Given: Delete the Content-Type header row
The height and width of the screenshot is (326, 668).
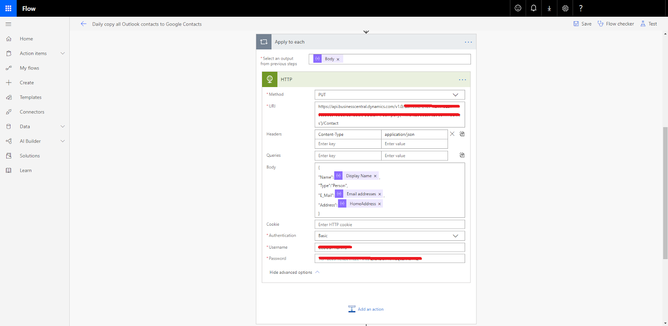Looking at the screenshot, I should [x=452, y=134].
